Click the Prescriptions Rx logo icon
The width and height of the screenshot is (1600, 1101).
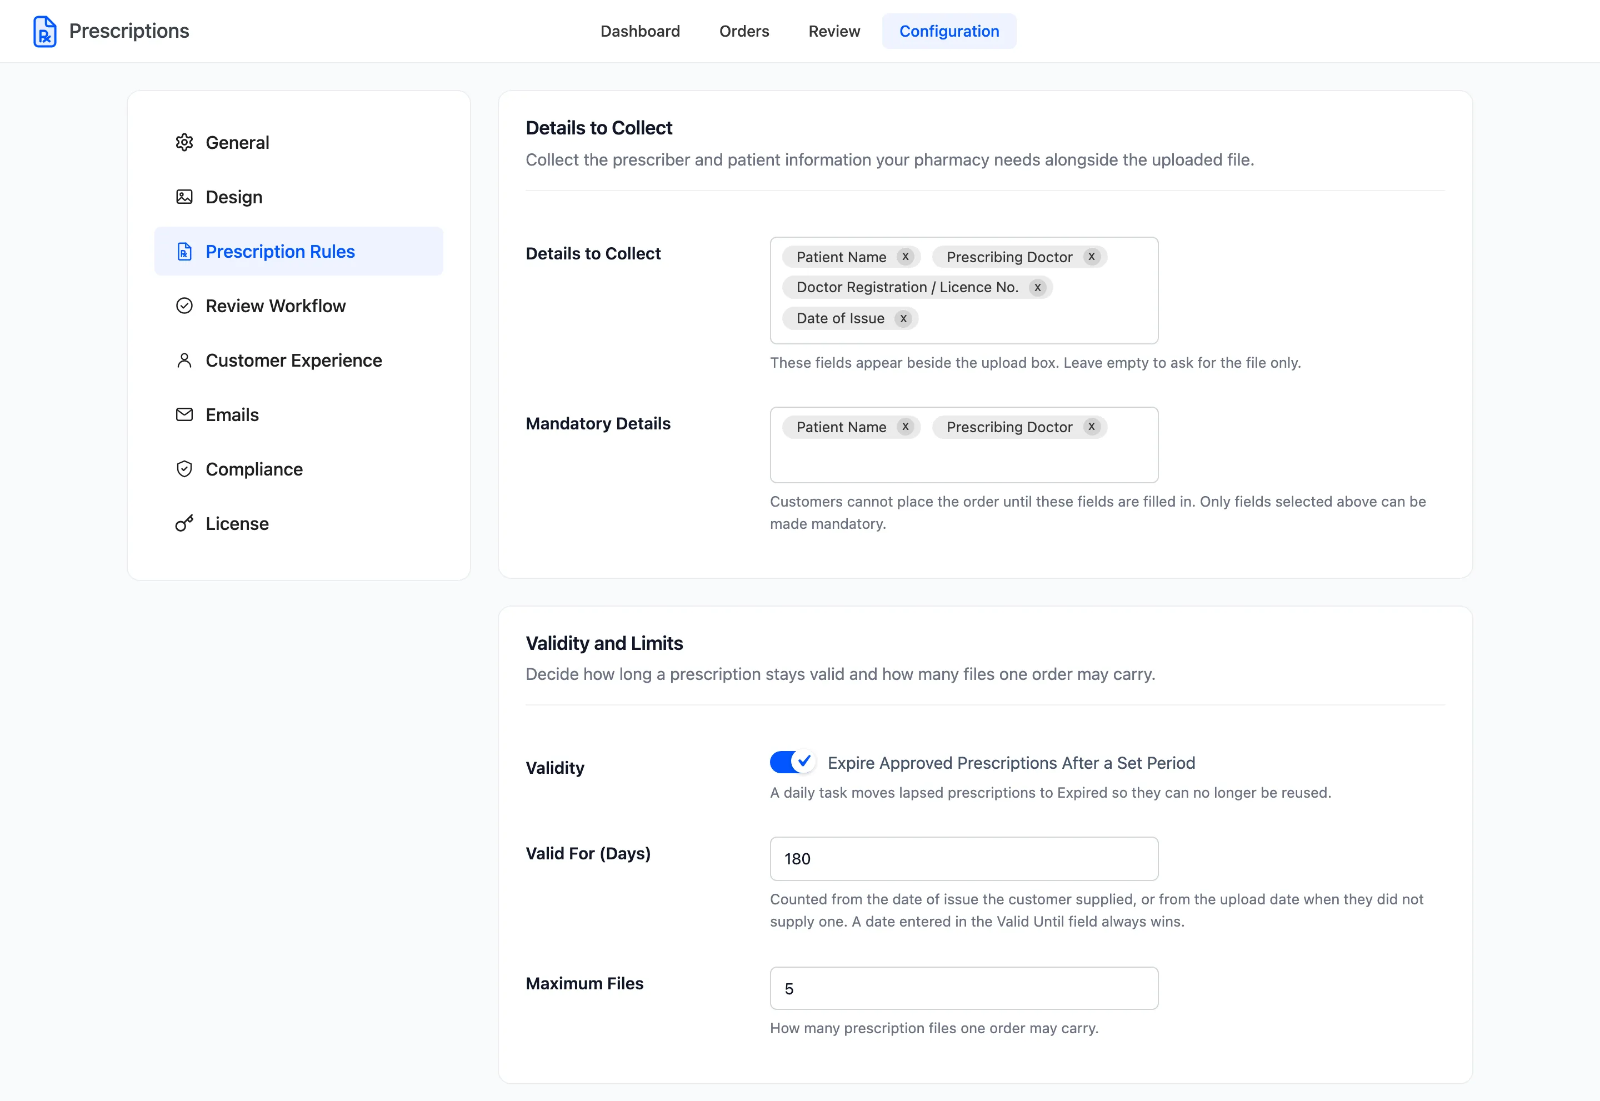[45, 32]
